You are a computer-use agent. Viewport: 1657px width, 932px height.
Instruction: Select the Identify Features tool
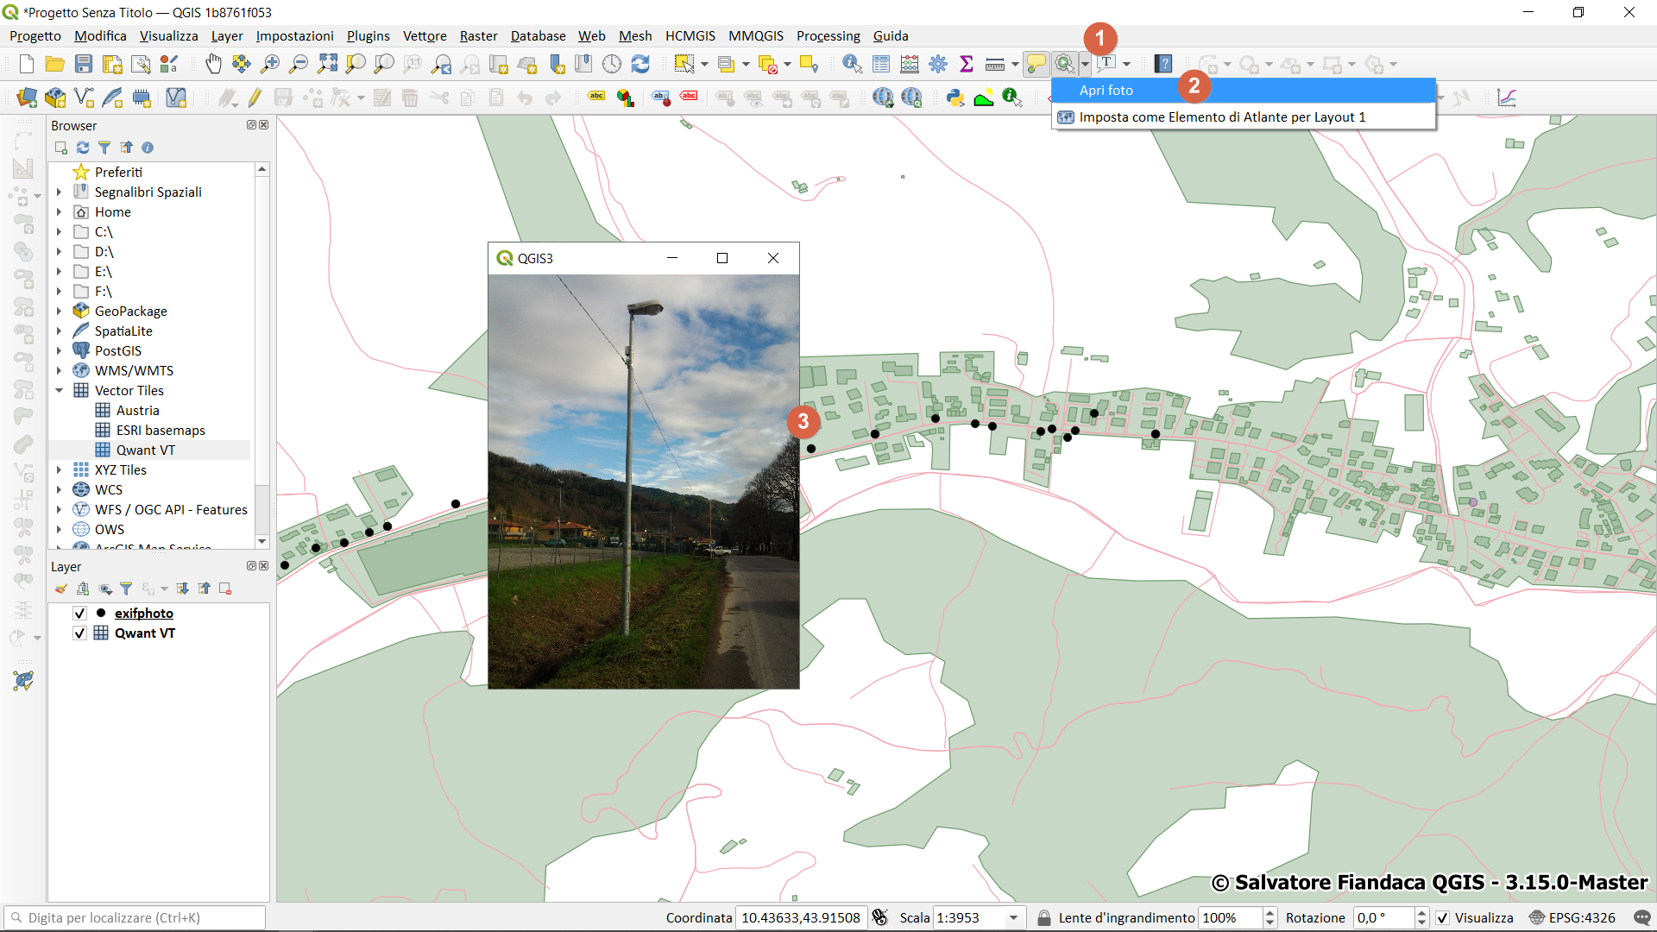point(853,64)
